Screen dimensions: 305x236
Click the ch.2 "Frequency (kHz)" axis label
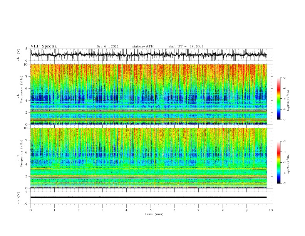[21, 153]
